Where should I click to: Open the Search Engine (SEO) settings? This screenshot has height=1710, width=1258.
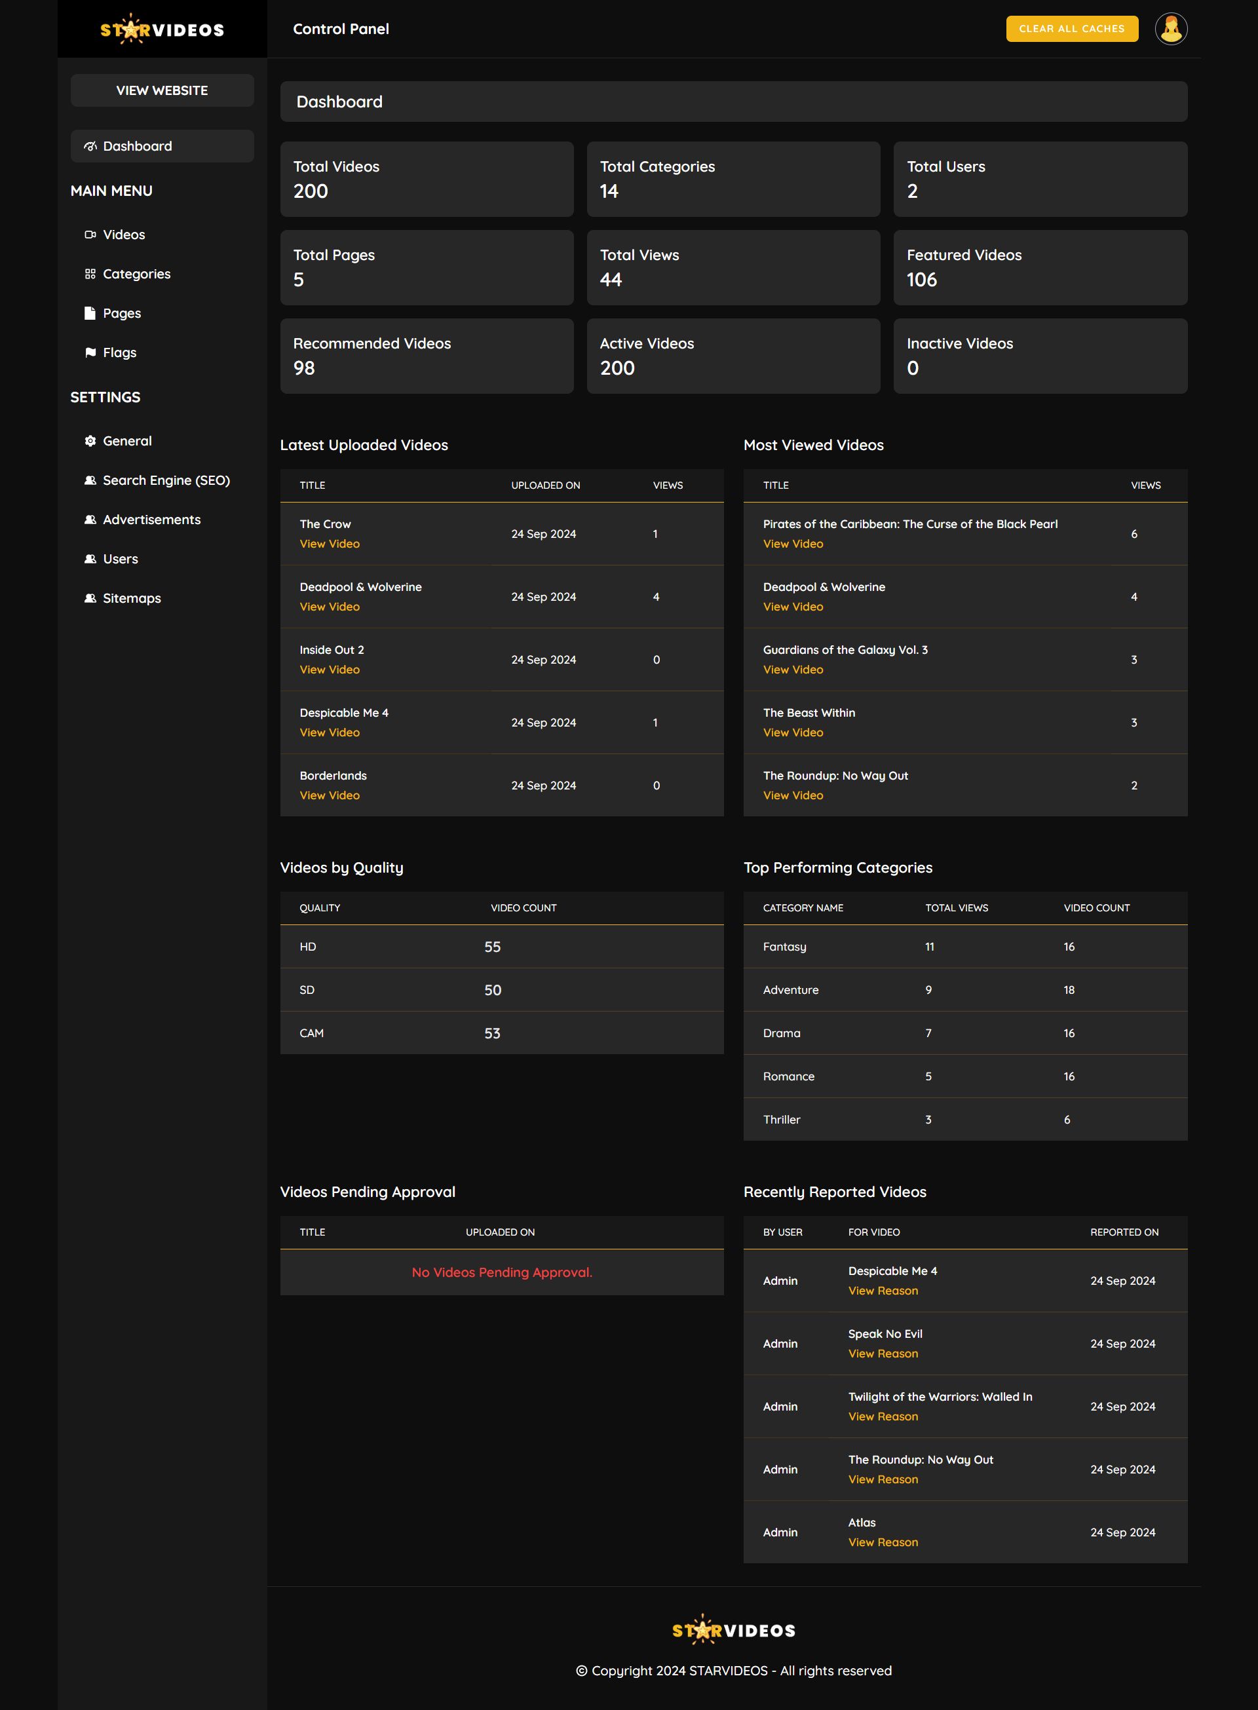[165, 480]
